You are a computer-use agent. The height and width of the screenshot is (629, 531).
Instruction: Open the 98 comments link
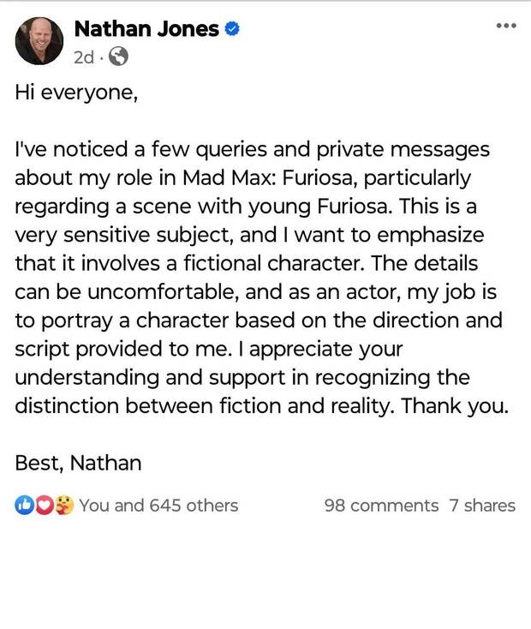[x=381, y=506]
